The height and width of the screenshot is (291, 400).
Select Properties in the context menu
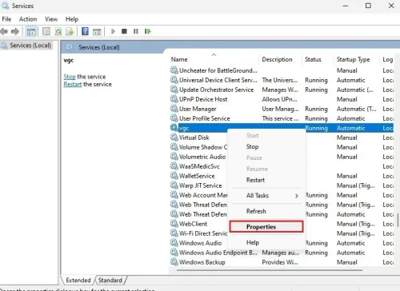tap(266, 227)
